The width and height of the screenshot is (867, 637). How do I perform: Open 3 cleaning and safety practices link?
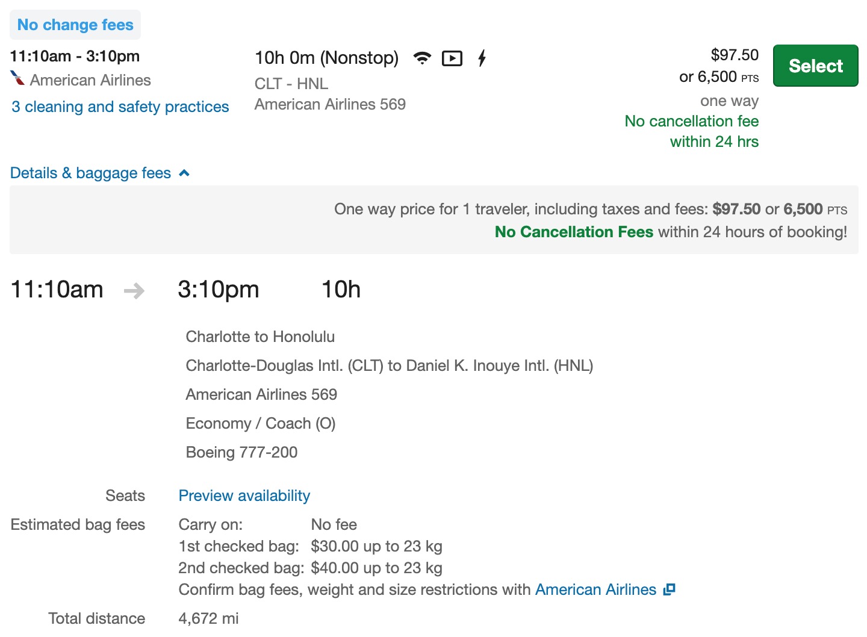click(x=120, y=107)
